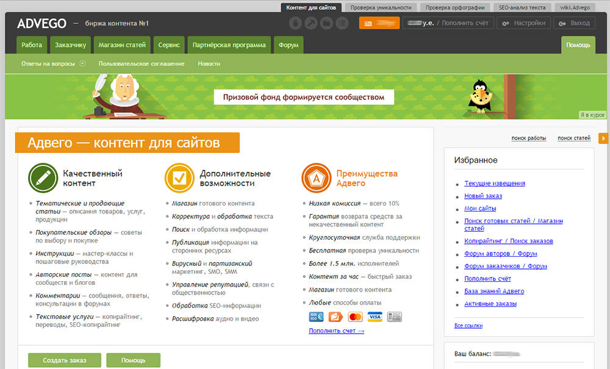610x369 pixels.
Task: Click the Visa payment icon
Action: pyautogui.click(x=375, y=317)
